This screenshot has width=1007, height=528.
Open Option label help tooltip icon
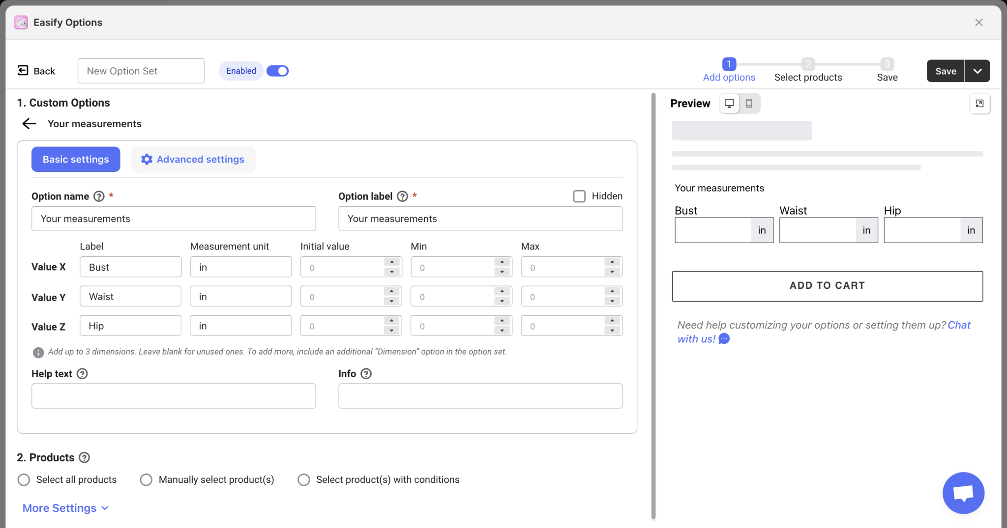pyautogui.click(x=402, y=196)
